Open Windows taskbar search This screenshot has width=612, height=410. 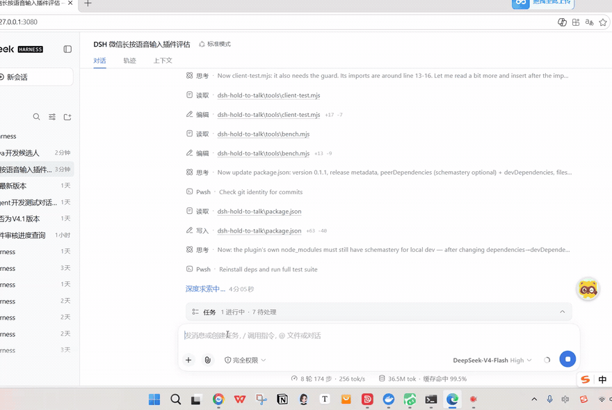coord(176,399)
